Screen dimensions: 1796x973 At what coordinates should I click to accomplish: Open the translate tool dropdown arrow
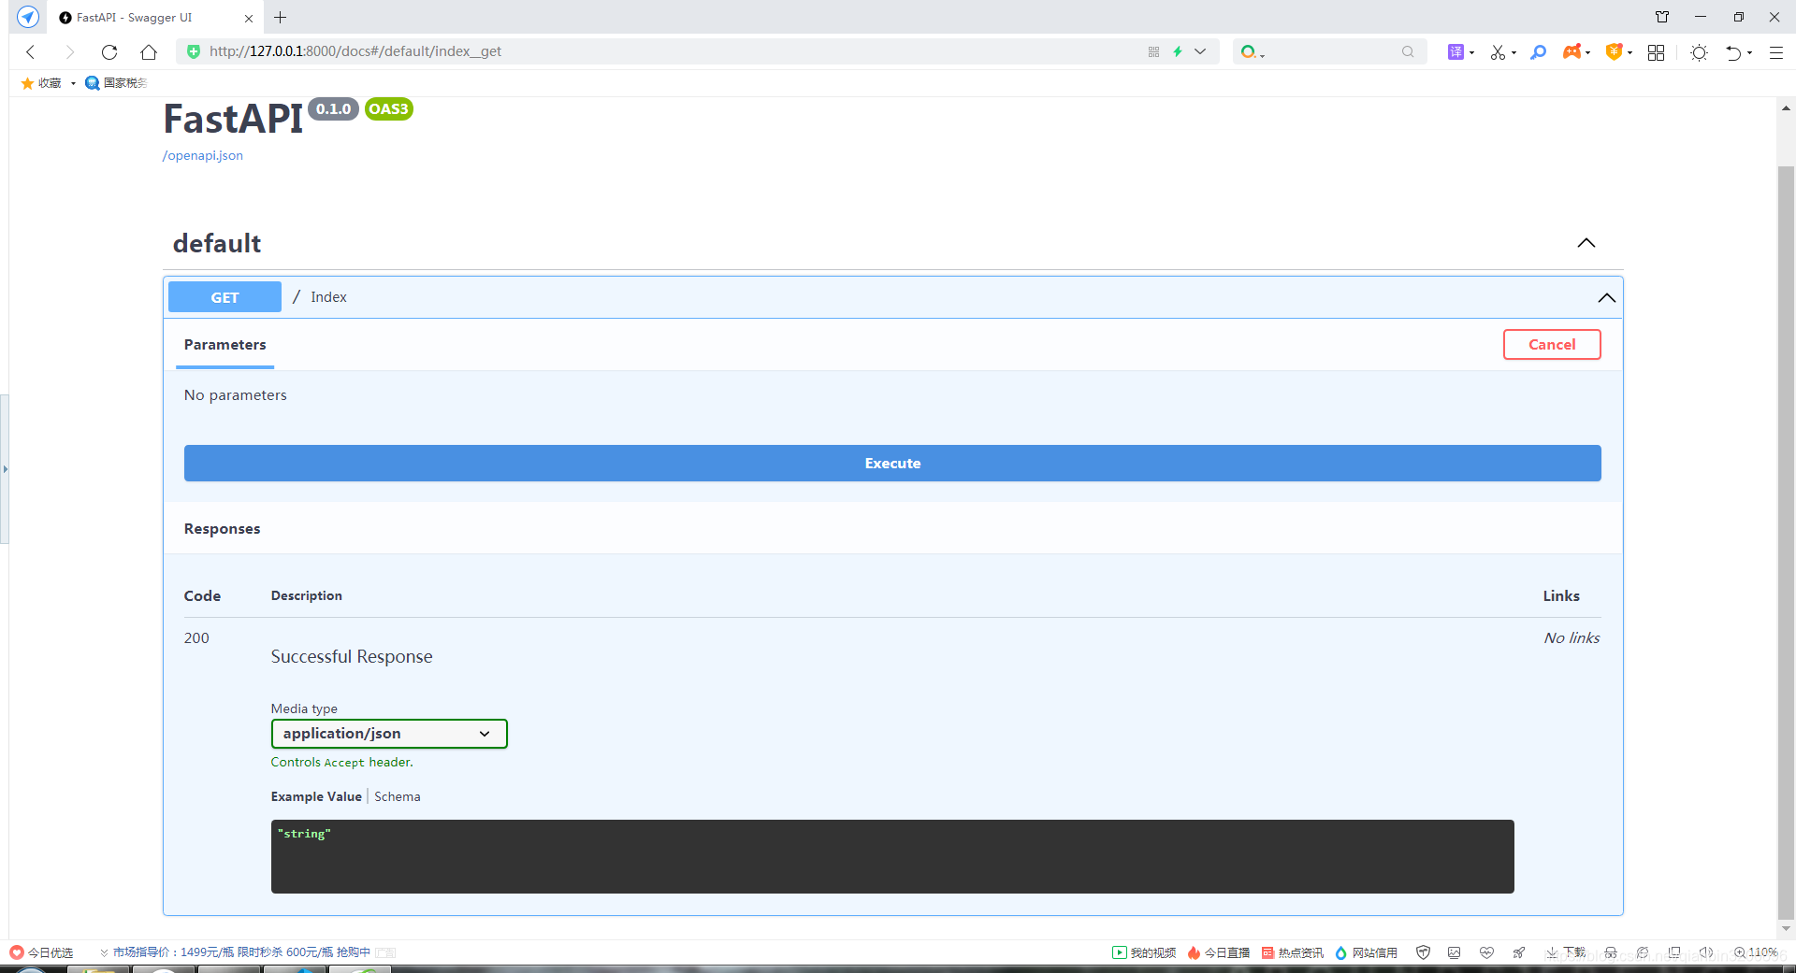coord(1472,53)
